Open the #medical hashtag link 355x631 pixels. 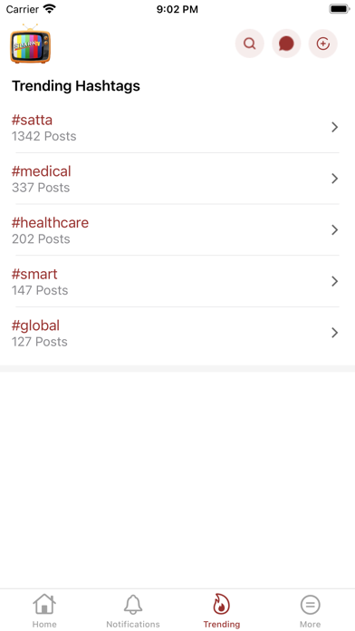point(42,171)
